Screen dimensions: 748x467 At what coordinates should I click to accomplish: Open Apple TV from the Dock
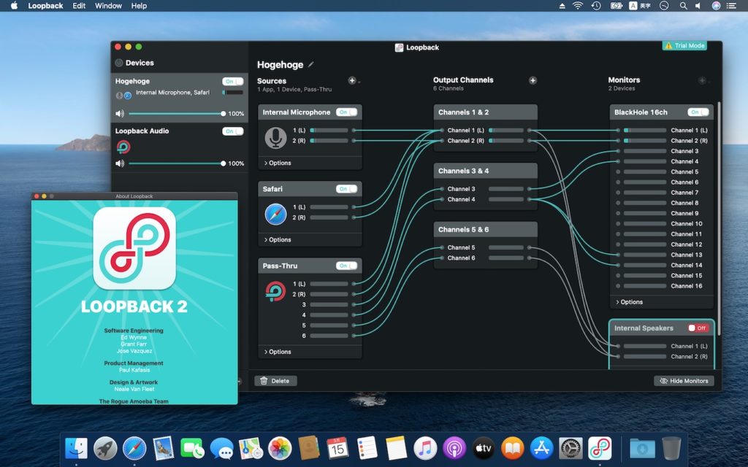point(484,448)
